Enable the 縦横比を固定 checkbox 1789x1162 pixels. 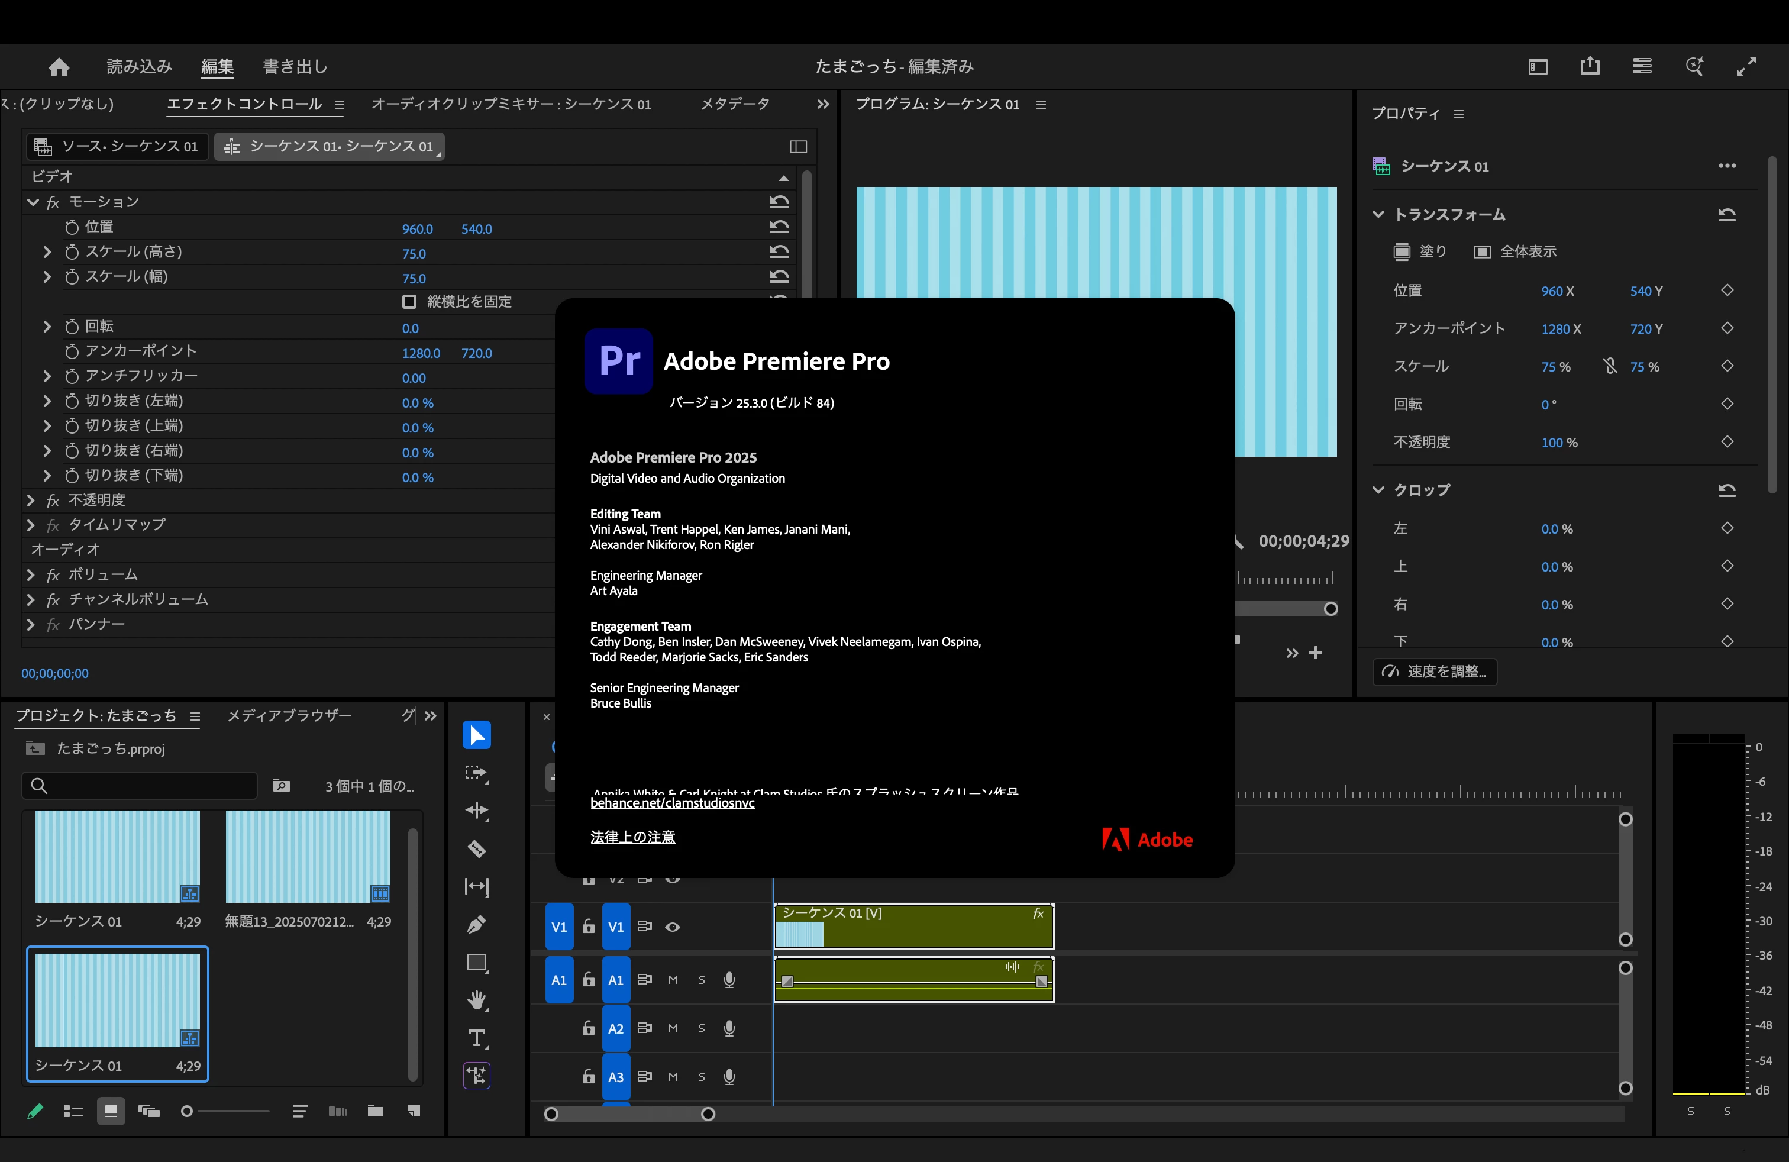pyautogui.click(x=409, y=301)
